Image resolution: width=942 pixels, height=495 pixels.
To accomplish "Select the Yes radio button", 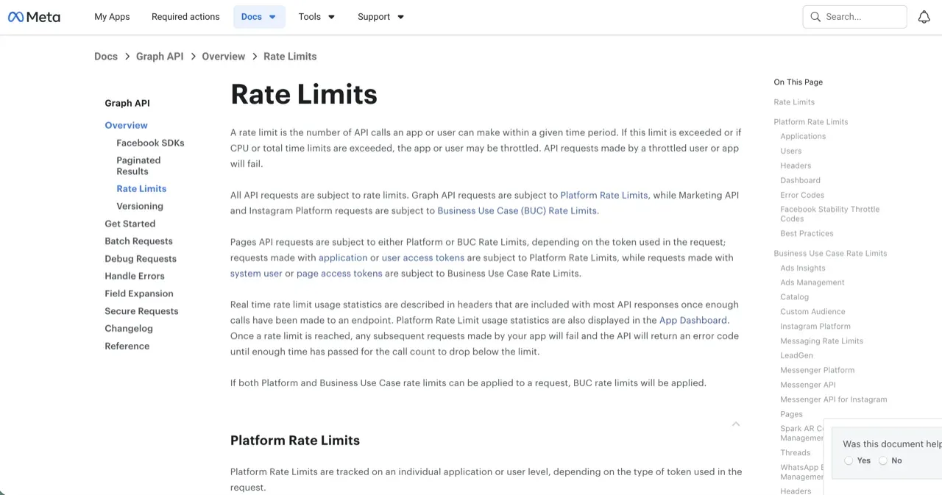I will point(849,460).
